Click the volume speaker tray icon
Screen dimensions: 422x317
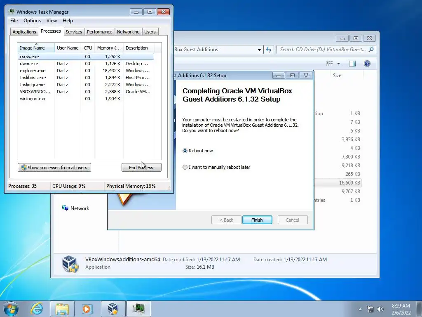(x=380, y=309)
